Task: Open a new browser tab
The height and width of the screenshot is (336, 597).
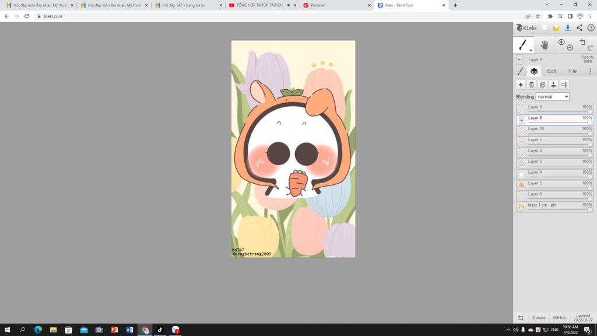Action: 455,5
